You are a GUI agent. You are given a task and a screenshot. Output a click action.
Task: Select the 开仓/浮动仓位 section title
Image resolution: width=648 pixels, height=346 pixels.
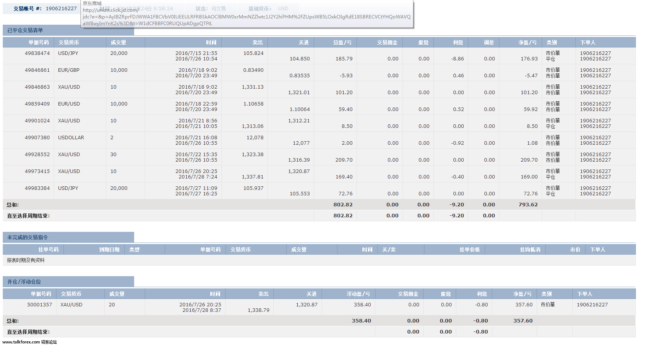[x=24, y=282]
